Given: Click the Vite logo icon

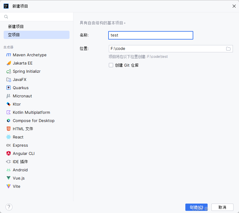Looking at the screenshot, I should (x=9, y=186).
